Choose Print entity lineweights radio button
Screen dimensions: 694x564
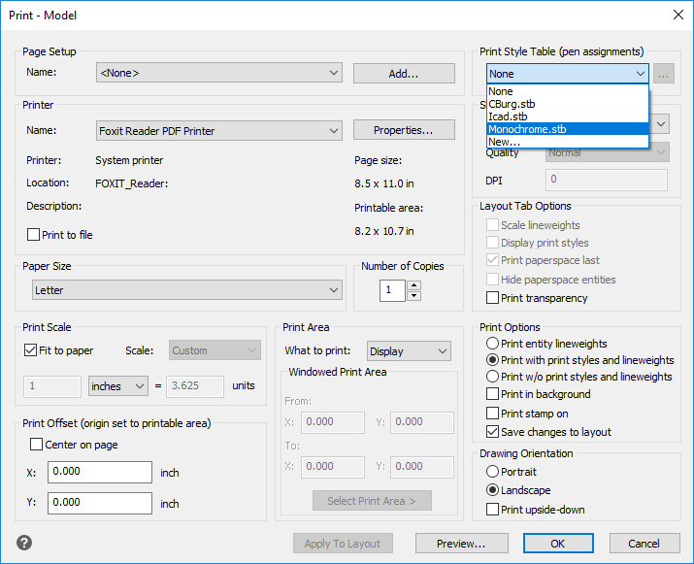(493, 344)
